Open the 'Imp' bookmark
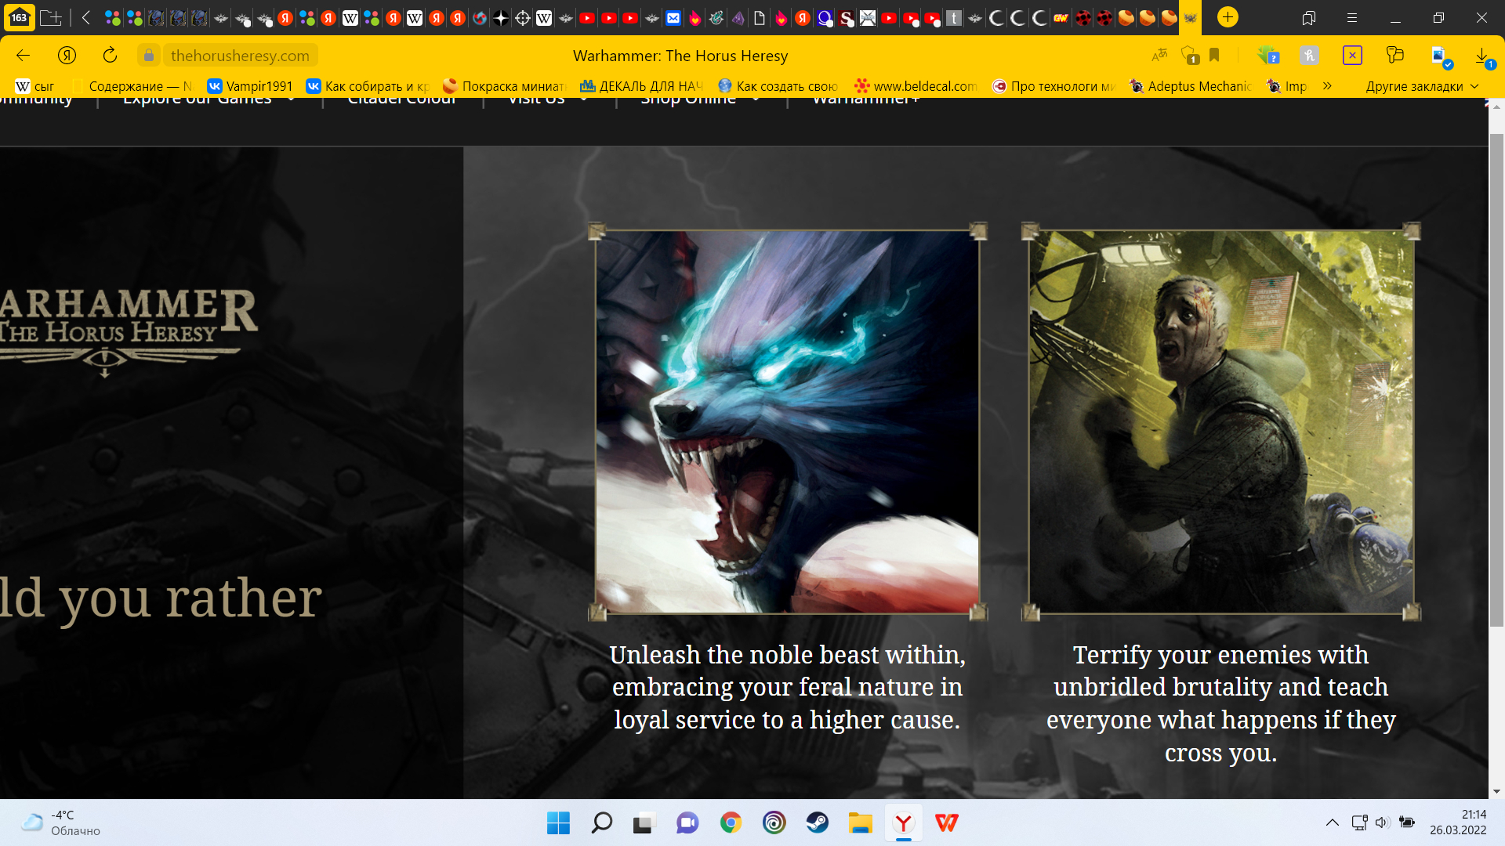This screenshot has width=1505, height=846. [1287, 86]
